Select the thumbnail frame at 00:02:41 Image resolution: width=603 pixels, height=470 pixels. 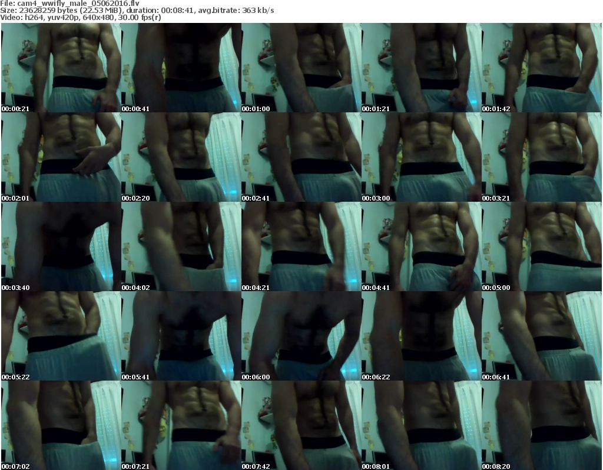click(301, 157)
